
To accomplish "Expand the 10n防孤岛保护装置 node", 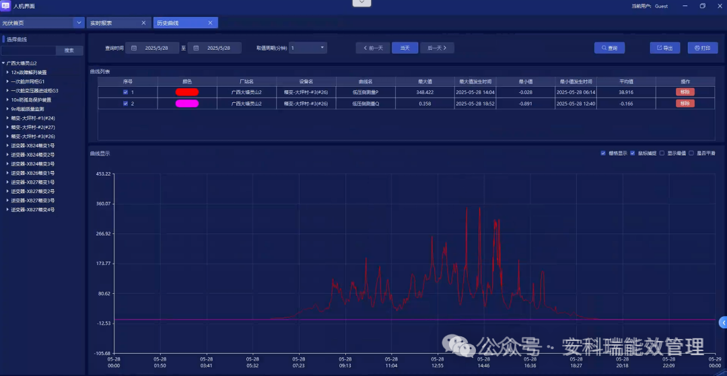I will pos(7,100).
